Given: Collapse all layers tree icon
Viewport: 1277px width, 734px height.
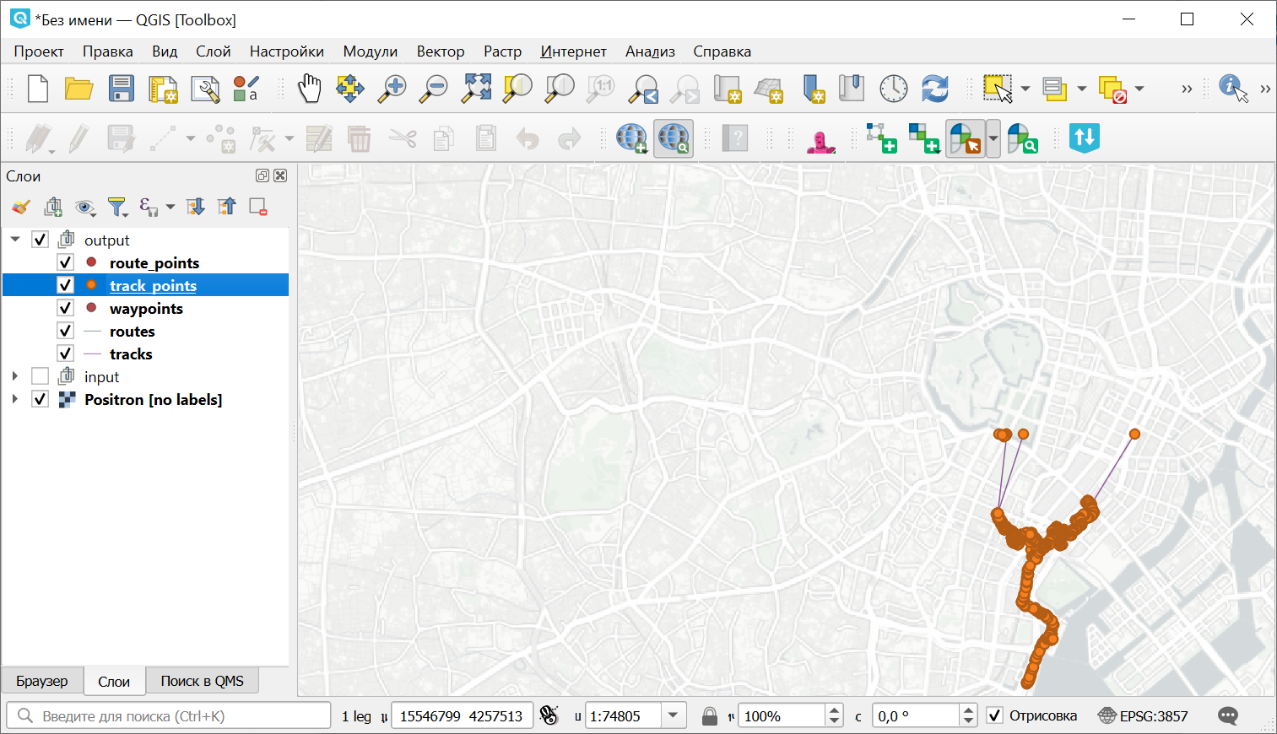Looking at the screenshot, I should point(226,207).
